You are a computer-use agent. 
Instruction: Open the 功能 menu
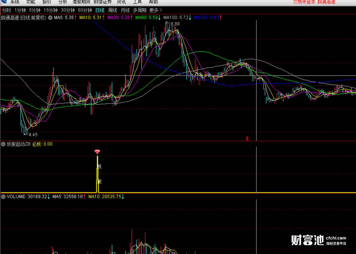point(31,2)
